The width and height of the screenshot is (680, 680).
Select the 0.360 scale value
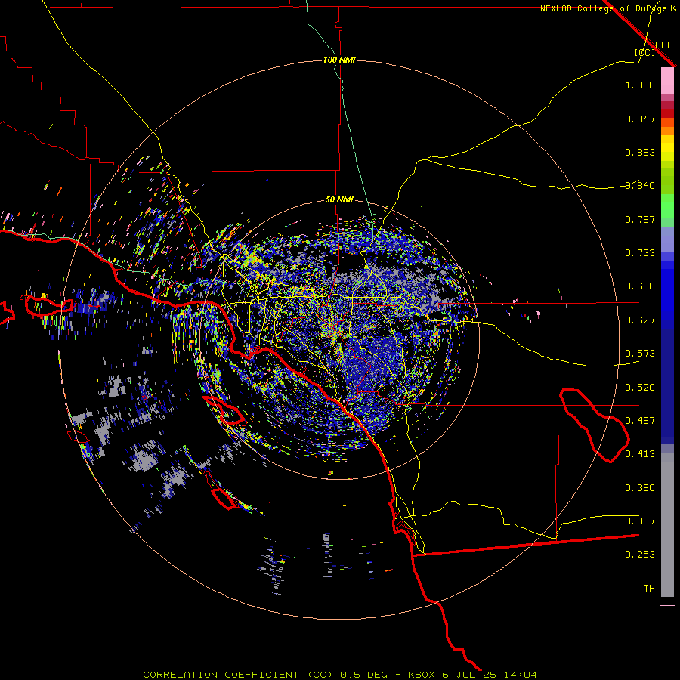coord(640,488)
